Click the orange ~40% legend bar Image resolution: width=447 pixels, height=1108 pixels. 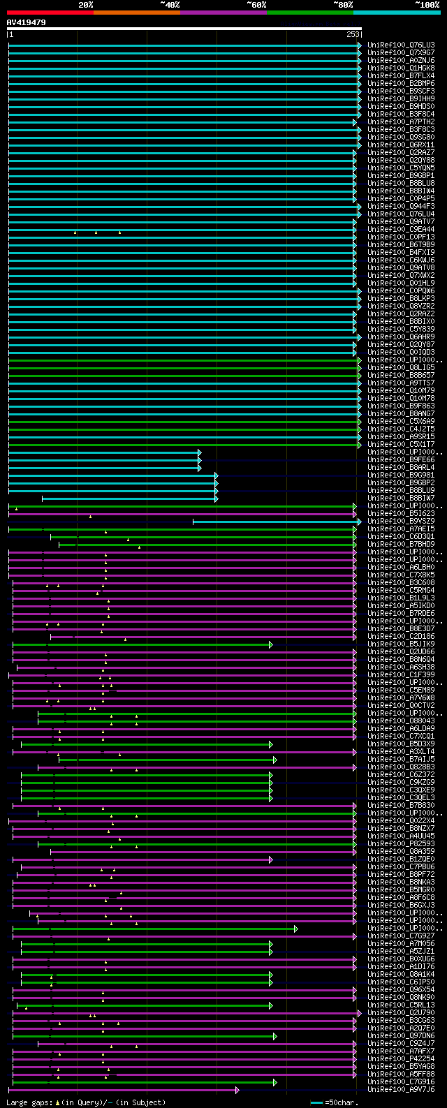pyautogui.click(x=137, y=13)
